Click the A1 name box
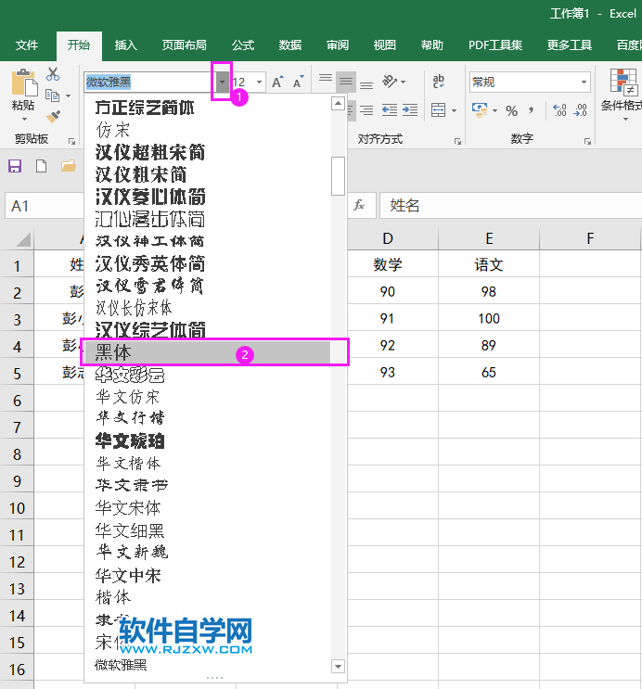642x689 pixels. 45,206
